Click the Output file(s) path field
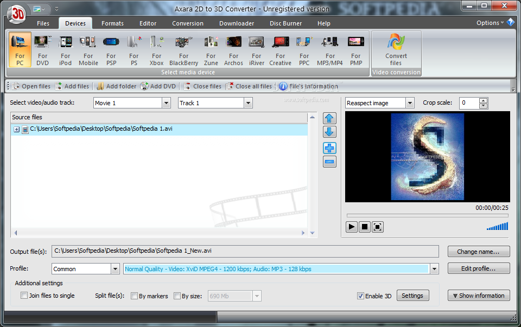Viewport: 521px width, 327px height. pyautogui.click(x=245, y=251)
